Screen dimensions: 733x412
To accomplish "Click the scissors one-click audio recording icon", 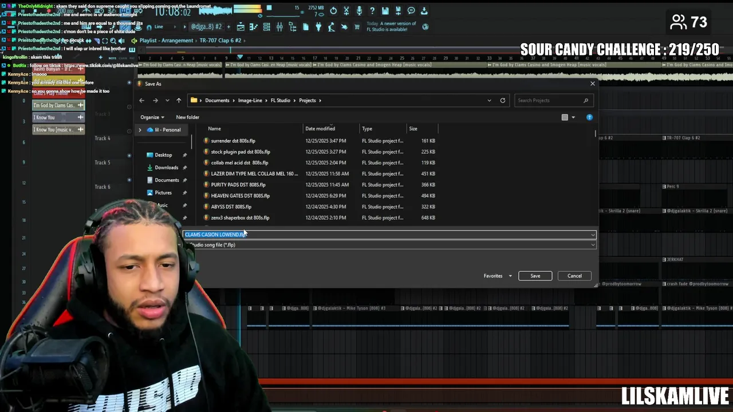I will pyautogui.click(x=346, y=11).
